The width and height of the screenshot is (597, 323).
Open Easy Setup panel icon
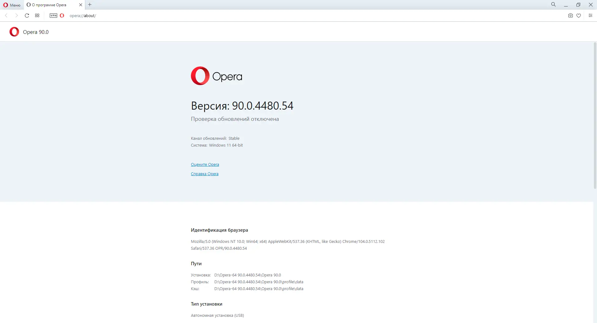(x=590, y=16)
